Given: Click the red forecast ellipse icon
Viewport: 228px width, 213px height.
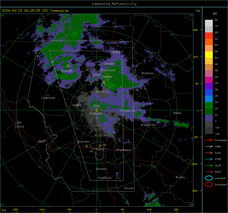Looking at the screenshot, I should coord(209,184).
